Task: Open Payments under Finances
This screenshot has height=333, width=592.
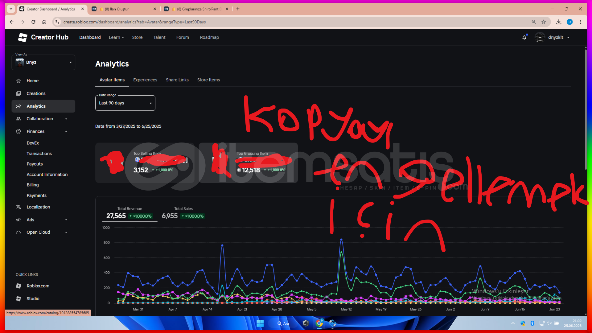Action: tap(37, 195)
